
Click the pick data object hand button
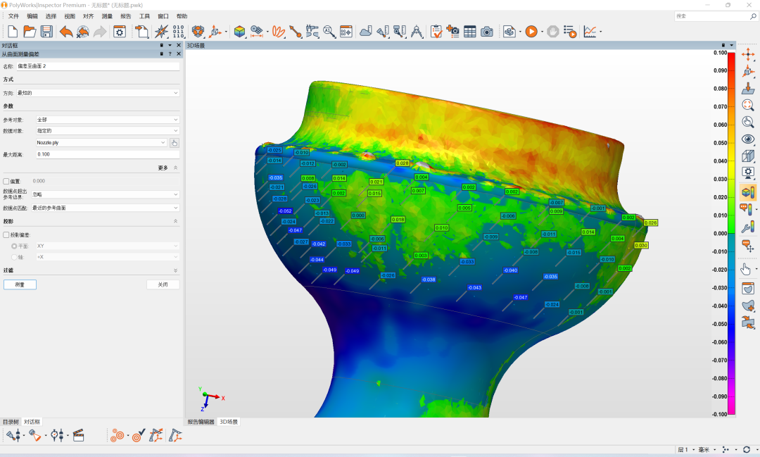[x=175, y=142]
